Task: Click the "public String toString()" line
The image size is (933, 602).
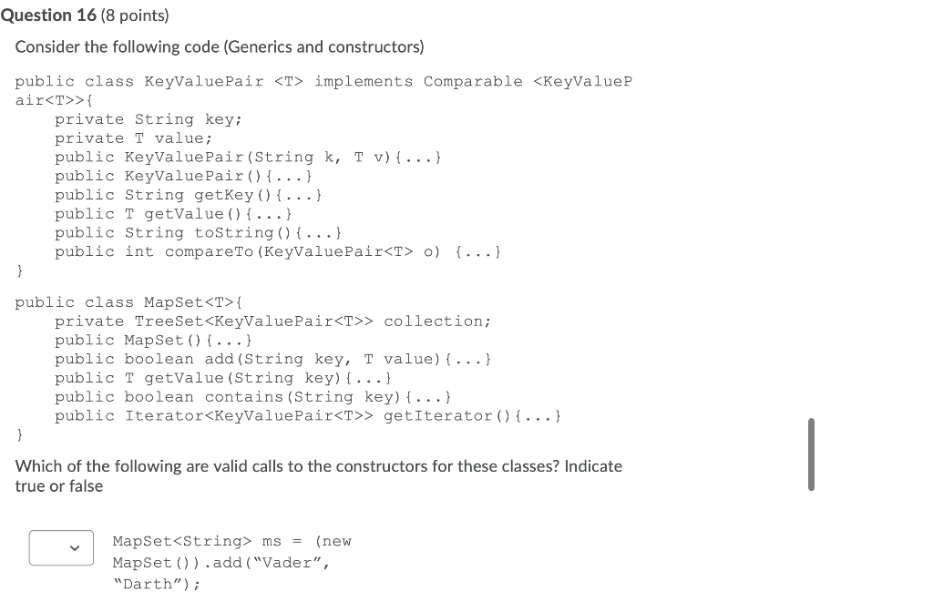Action: click(x=198, y=233)
